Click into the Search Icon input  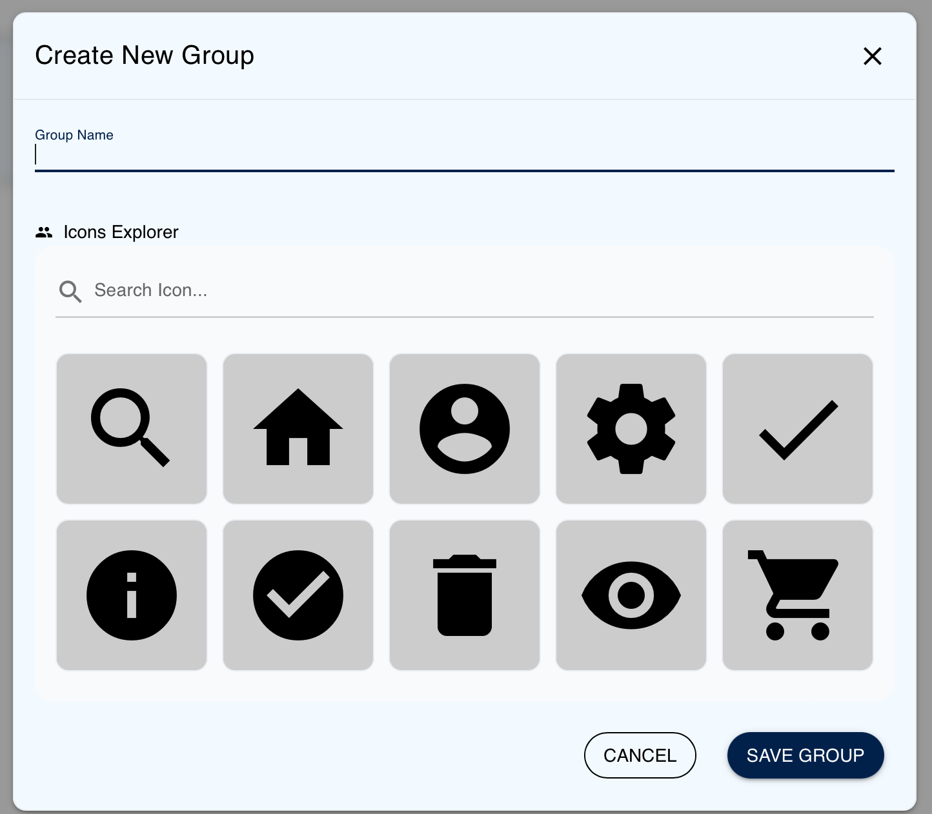click(478, 291)
